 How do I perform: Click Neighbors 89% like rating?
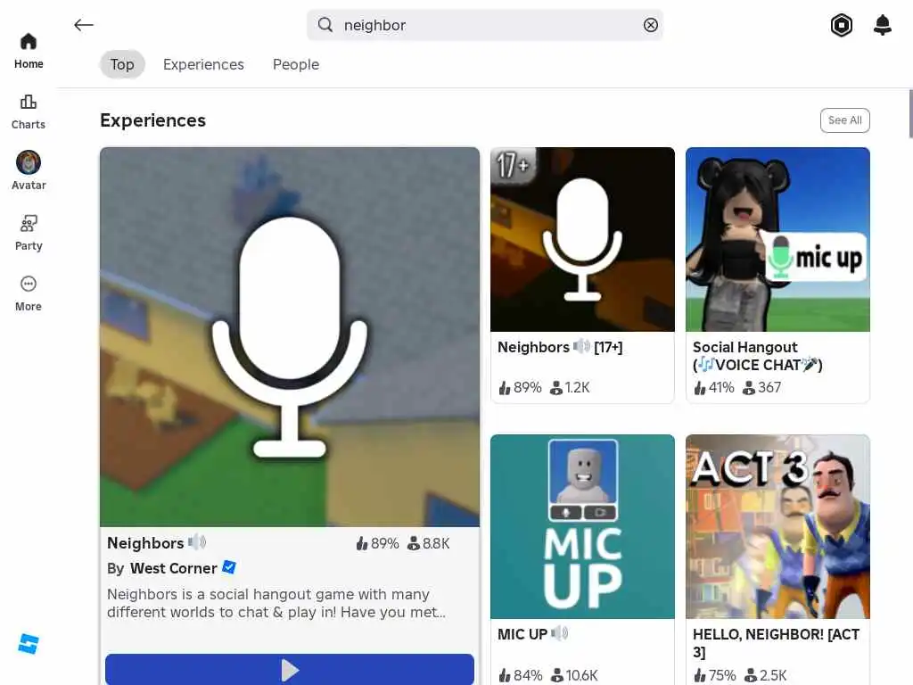pos(377,543)
